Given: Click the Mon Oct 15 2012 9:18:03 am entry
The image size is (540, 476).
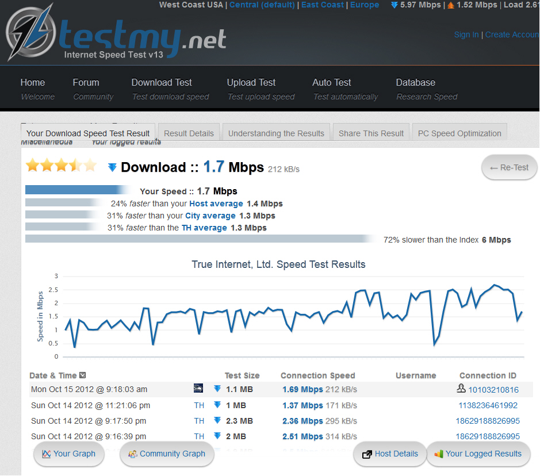Looking at the screenshot, I should click(89, 389).
